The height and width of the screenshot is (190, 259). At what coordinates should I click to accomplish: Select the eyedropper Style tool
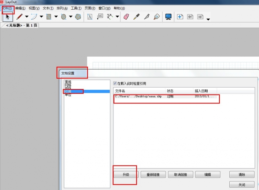(x=137, y=17)
